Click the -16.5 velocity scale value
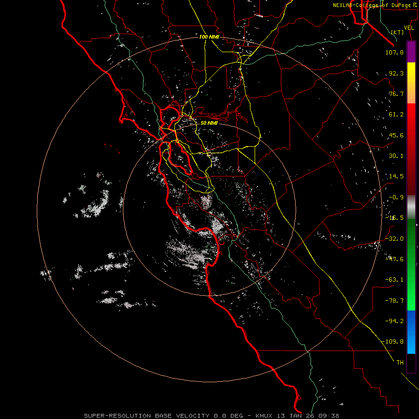Screen dimensions: 419x419 pyautogui.click(x=394, y=218)
